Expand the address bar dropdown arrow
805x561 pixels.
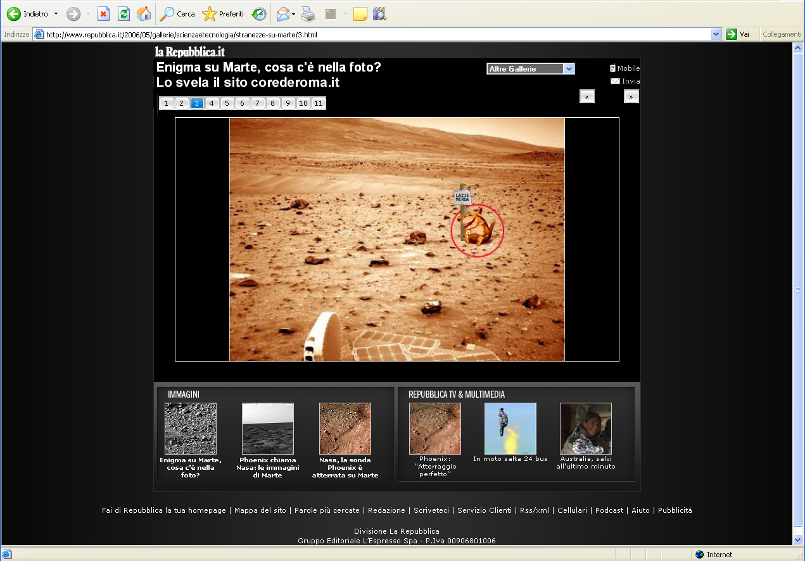coord(716,34)
